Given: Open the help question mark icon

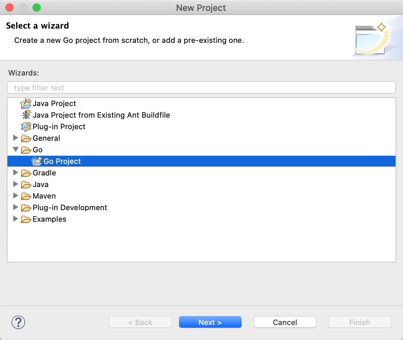Looking at the screenshot, I should click(x=18, y=322).
